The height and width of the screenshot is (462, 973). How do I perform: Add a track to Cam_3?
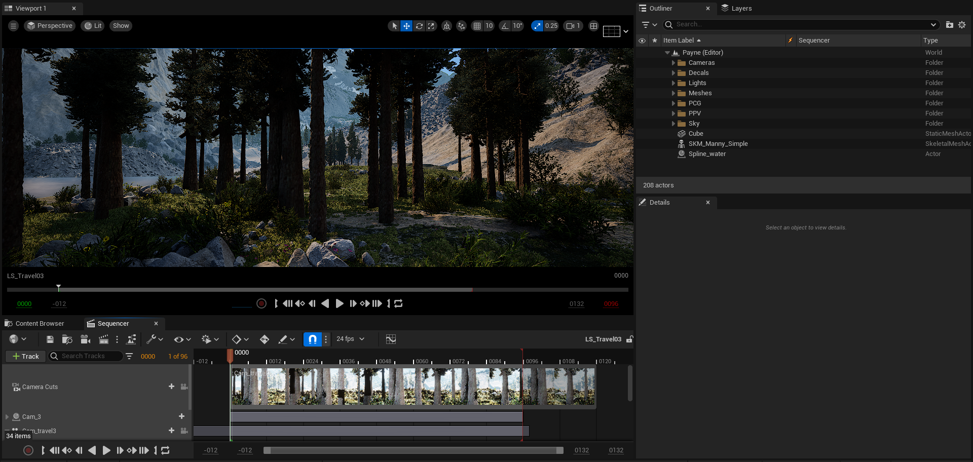pos(181,416)
